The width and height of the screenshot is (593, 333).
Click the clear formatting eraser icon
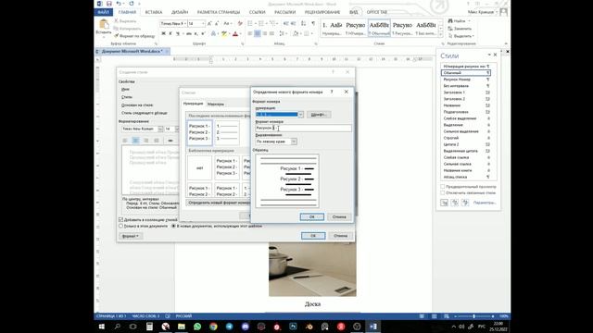point(240,23)
